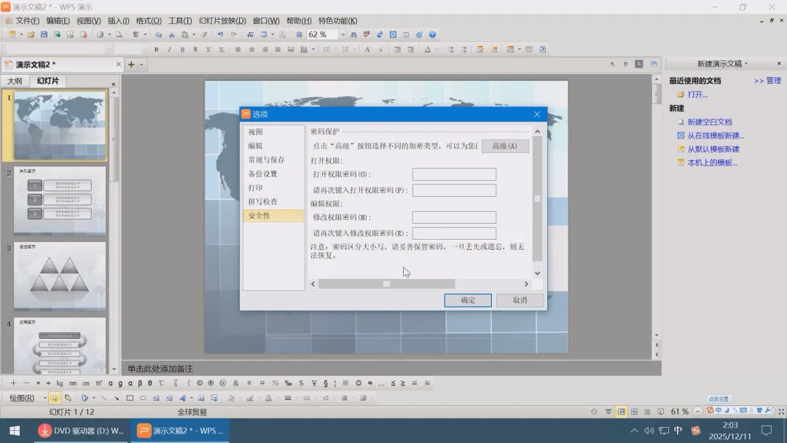
Task: Click the Undo arrow icon
Action: pos(220,35)
